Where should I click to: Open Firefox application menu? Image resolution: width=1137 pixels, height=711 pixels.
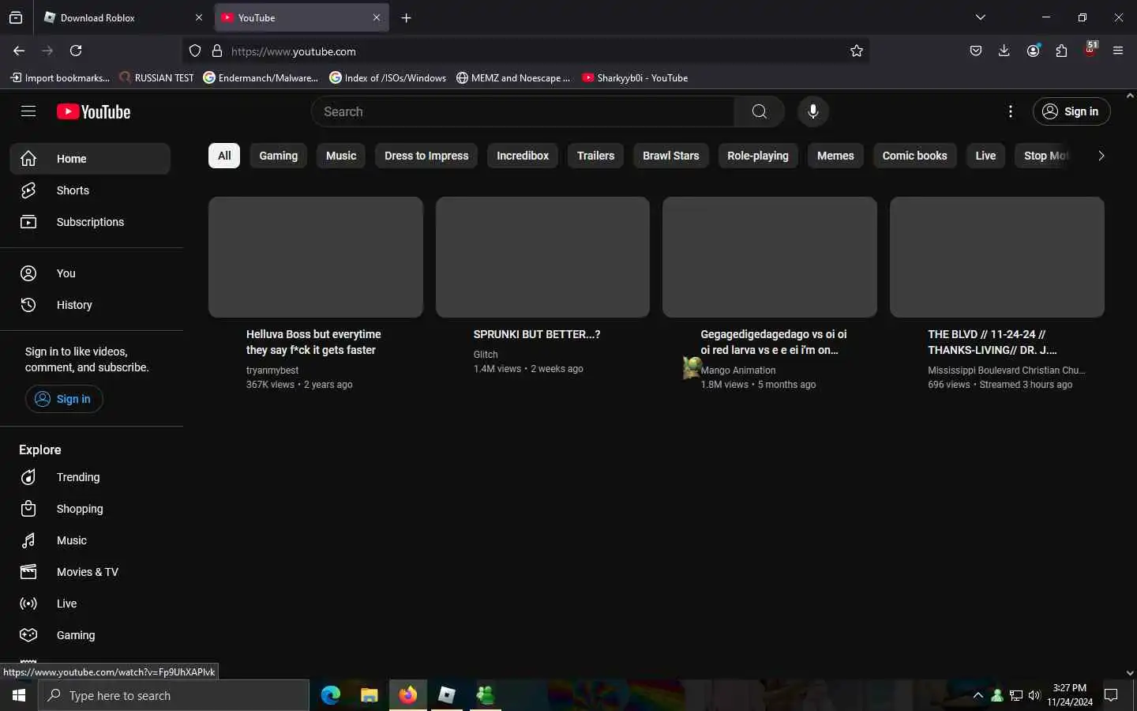[x=1118, y=51]
